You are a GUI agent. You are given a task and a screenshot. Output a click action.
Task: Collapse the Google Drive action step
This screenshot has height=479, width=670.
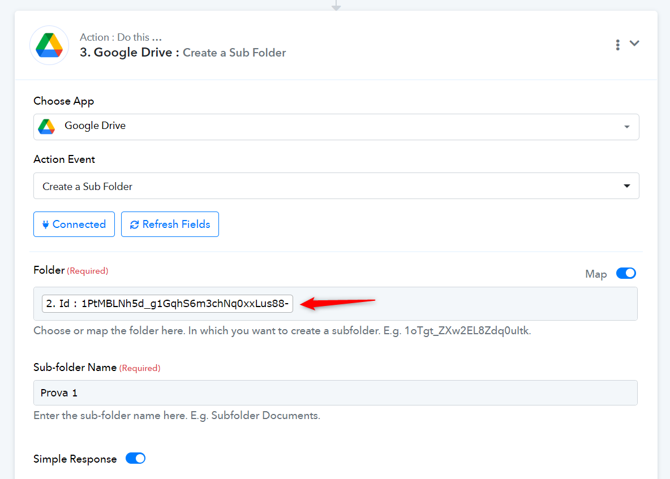(x=634, y=43)
